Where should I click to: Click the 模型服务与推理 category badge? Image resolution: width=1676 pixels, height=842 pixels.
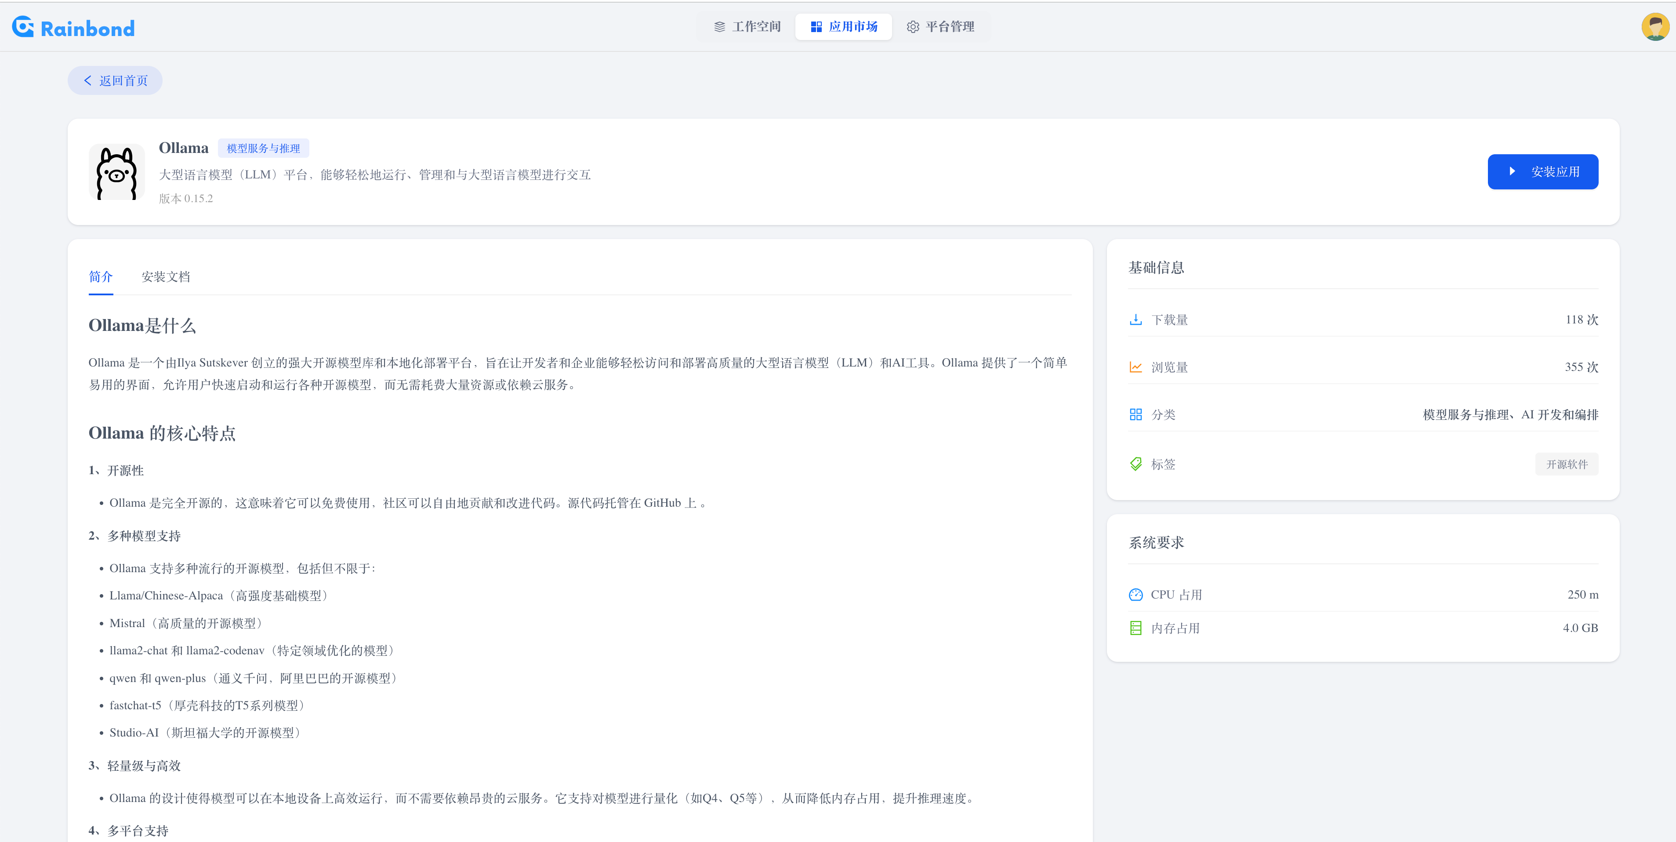click(263, 149)
